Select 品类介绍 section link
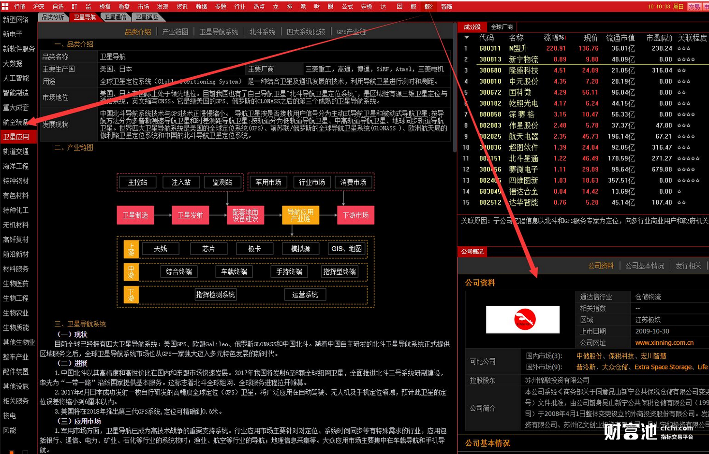The width and height of the screenshot is (709, 454). coord(138,32)
